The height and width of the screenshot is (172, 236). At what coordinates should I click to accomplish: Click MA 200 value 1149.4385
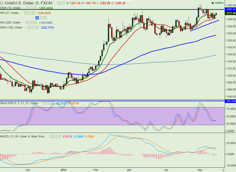pyautogui.click(x=46, y=23)
